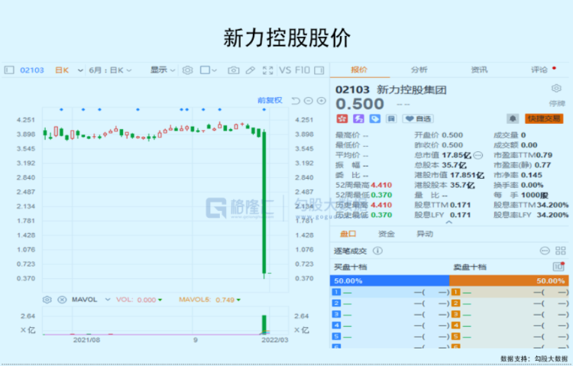Image resolution: width=573 pixels, height=366 pixels.
Task: Select the pencil drawing tool icon
Action: coord(250,70)
